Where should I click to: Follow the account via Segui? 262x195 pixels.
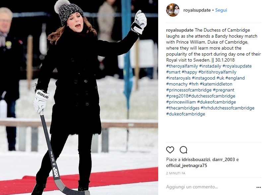click(x=221, y=10)
